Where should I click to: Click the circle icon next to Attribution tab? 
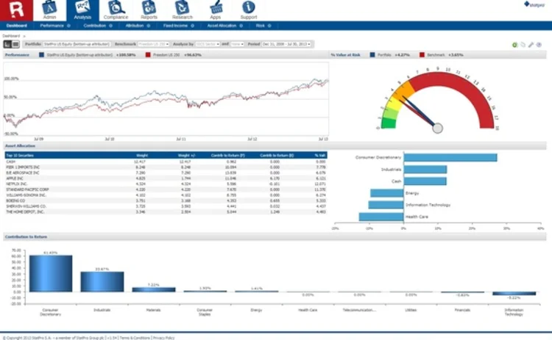[x=148, y=26]
